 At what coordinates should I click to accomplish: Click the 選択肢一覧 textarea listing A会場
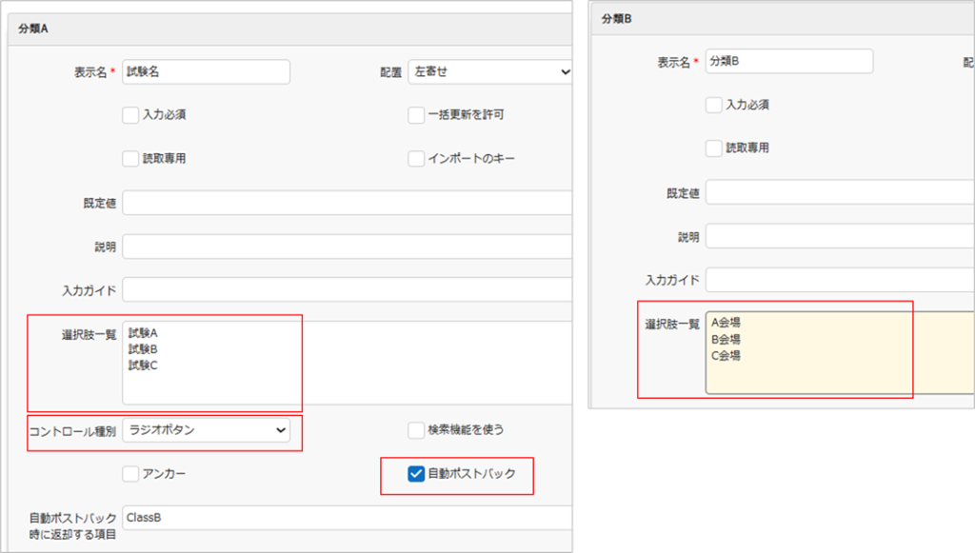click(x=838, y=352)
